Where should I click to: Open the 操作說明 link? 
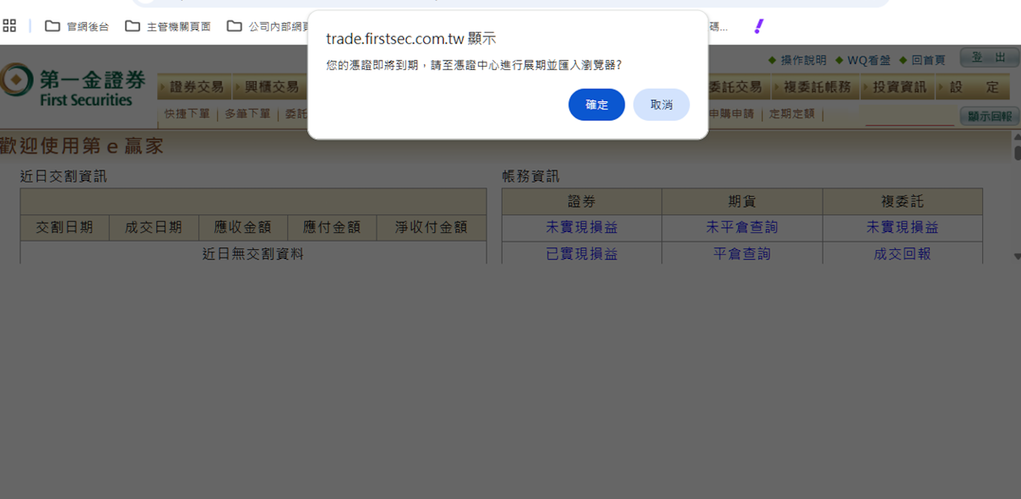click(803, 60)
